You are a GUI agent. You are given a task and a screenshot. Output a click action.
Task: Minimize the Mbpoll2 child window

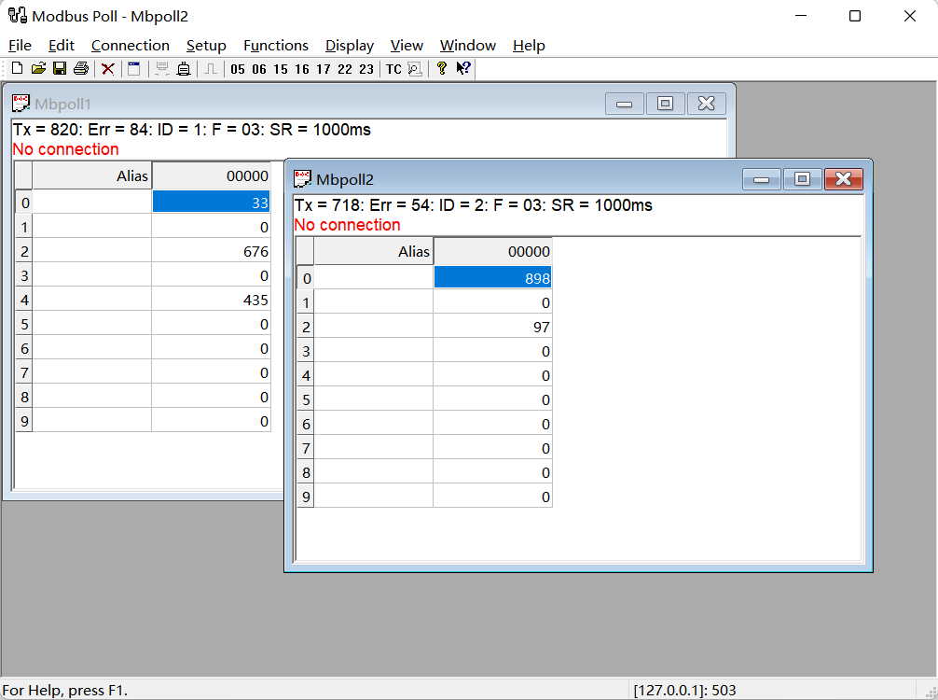pyautogui.click(x=761, y=178)
